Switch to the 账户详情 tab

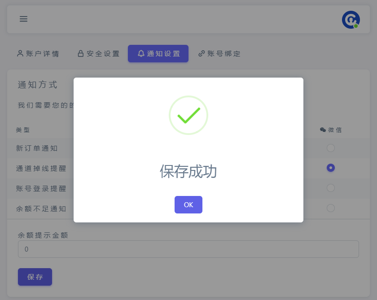pos(38,54)
